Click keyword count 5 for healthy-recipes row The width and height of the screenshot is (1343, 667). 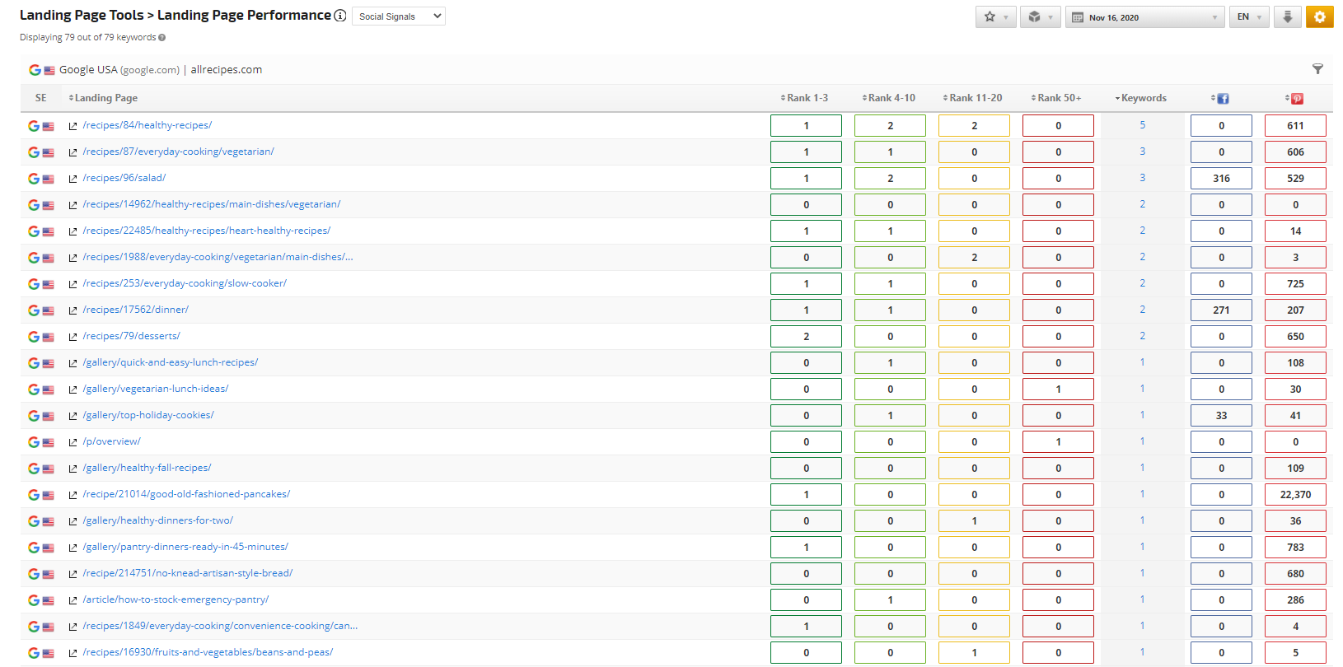click(1142, 125)
